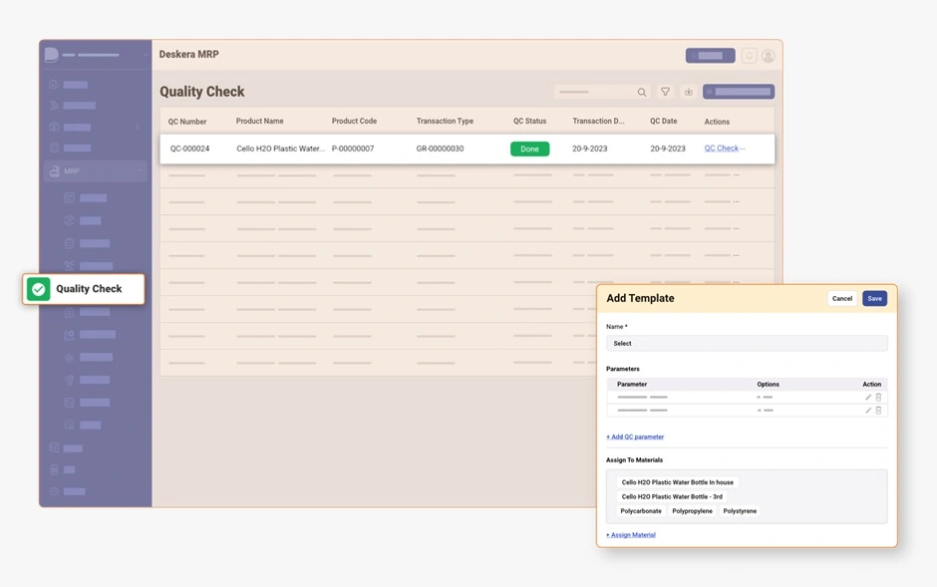Click the green Done status badge

(x=529, y=148)
